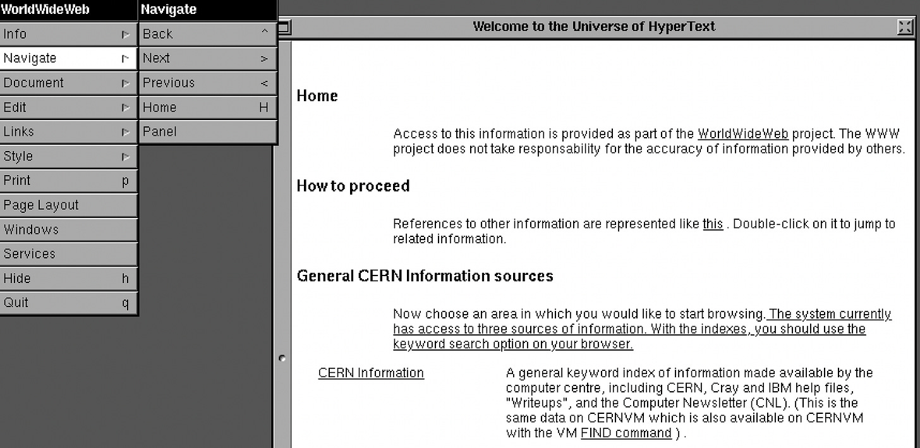Screen dimensions: 920x448
Task: Click the 'Now choose an area' sentence
Action: (x=579, y=314)
